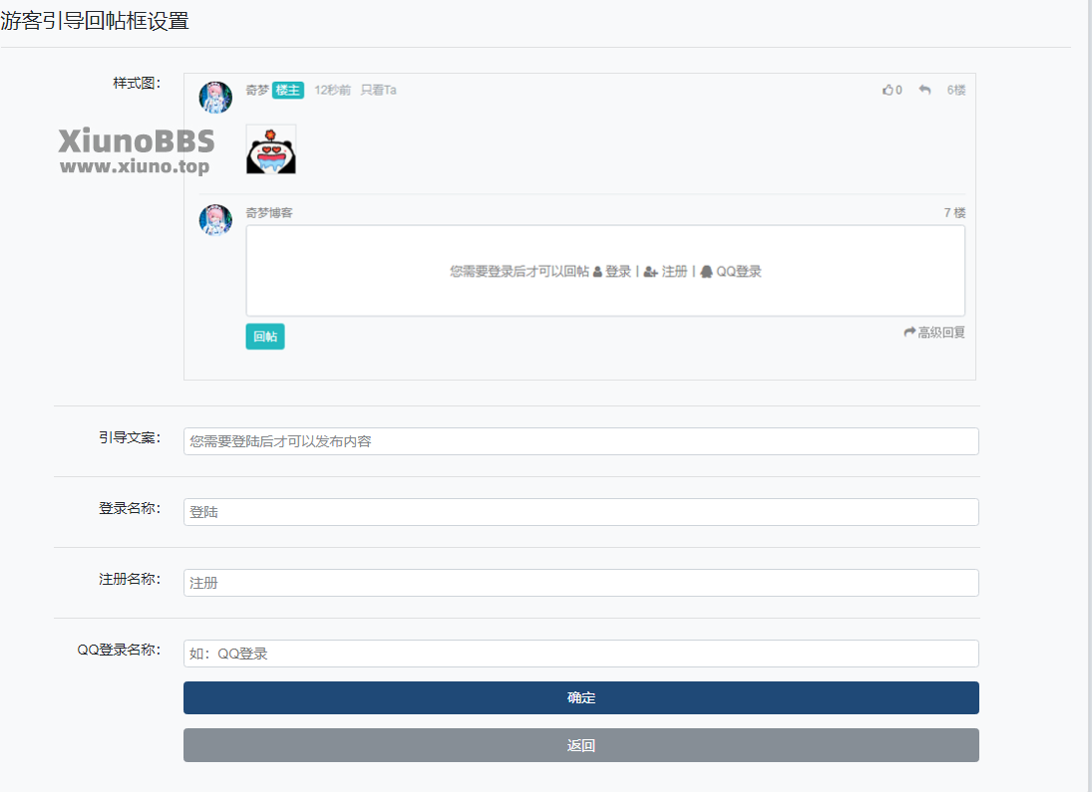Click the 楼主 badge label
The height and width of the screenshot is (792, 1092).
tap(287, 90)
